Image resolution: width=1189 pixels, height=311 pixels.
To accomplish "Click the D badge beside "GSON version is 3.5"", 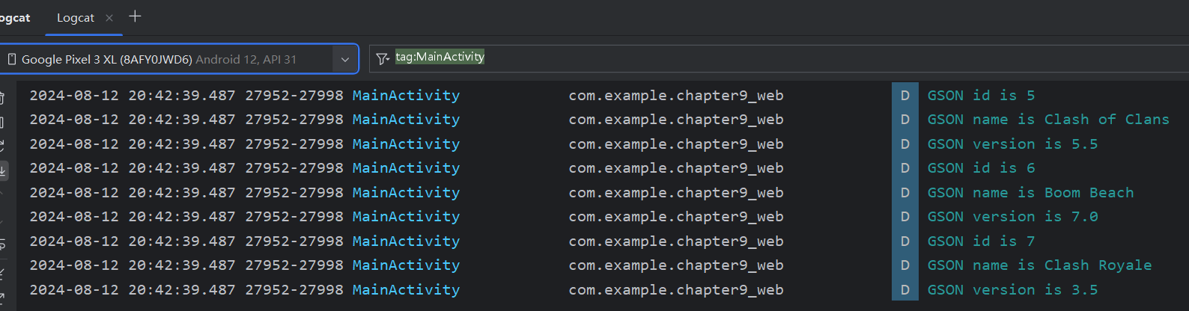I will point(904,290).
